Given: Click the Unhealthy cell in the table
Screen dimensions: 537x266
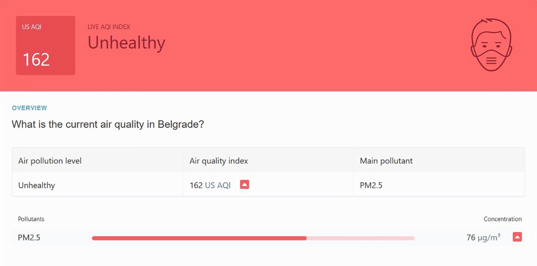Looking at the screenshot, I should coord(36,185).
